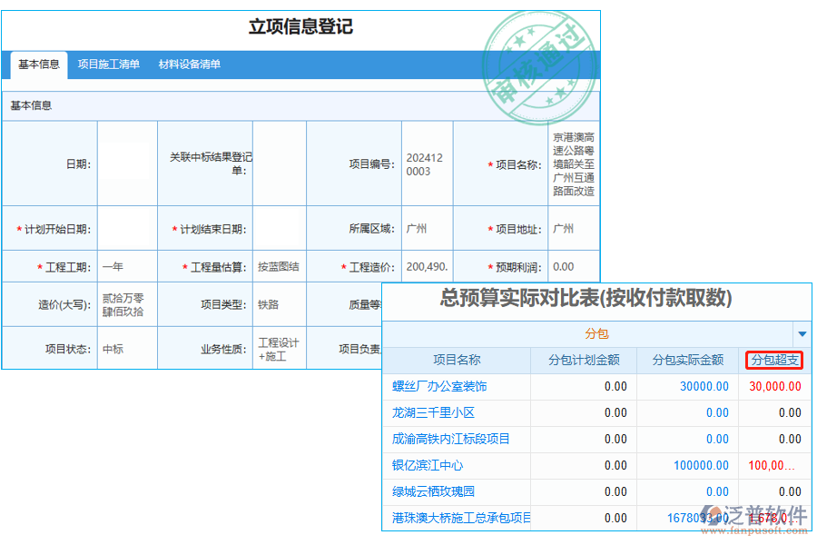The height and width of the screenshot is (545, 817).
Task: Click the 计划开始日期 input field
Action: point(126,229)
